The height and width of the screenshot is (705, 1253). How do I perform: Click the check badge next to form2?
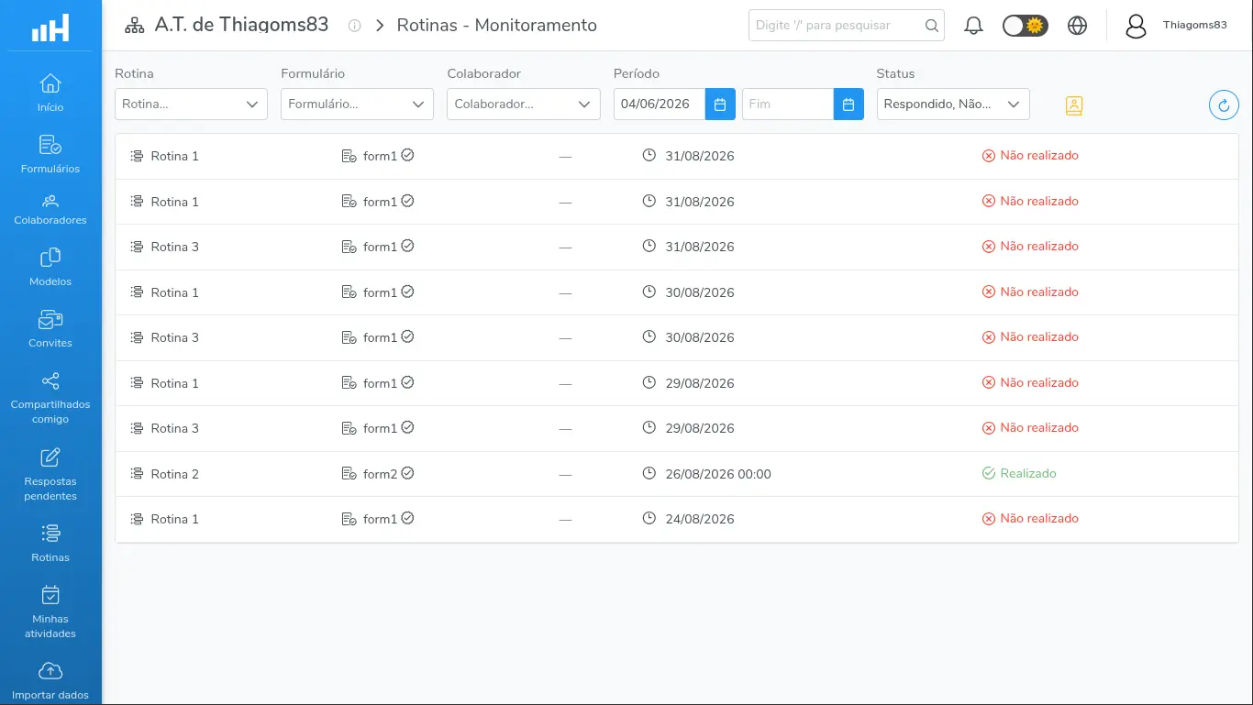[x=407, y=473]
